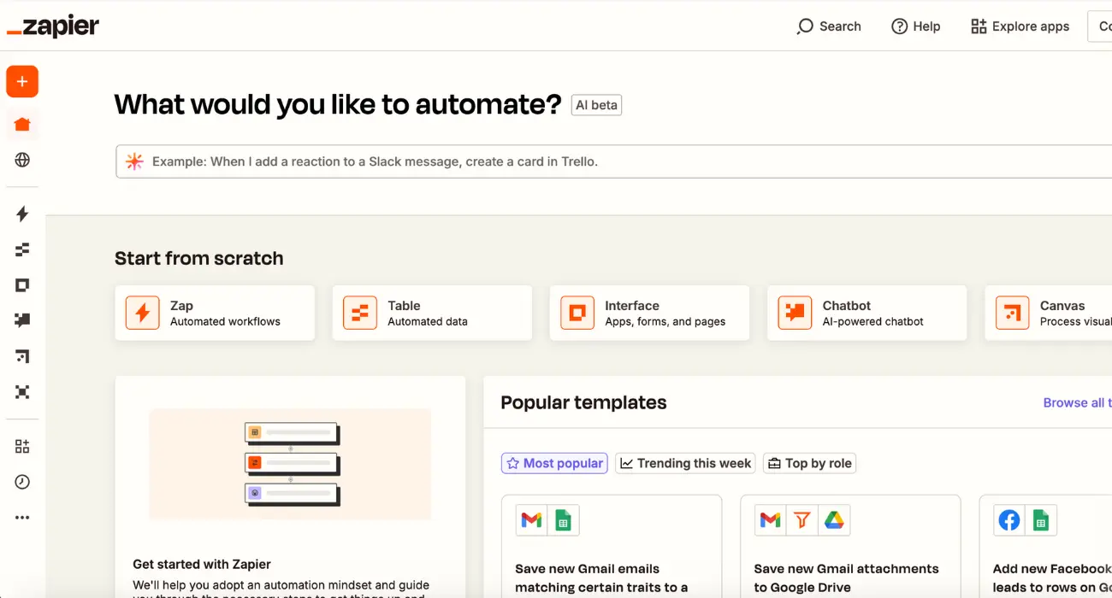Filter templates by Top by role

click(809, 462)
